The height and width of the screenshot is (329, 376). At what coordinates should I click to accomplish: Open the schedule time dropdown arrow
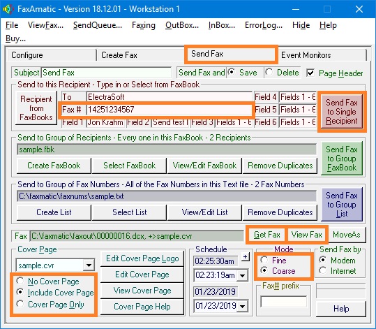coord(243,275)
